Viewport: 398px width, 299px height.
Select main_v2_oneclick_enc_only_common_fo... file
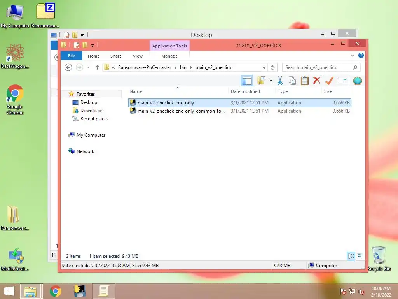tap(239, 111)
